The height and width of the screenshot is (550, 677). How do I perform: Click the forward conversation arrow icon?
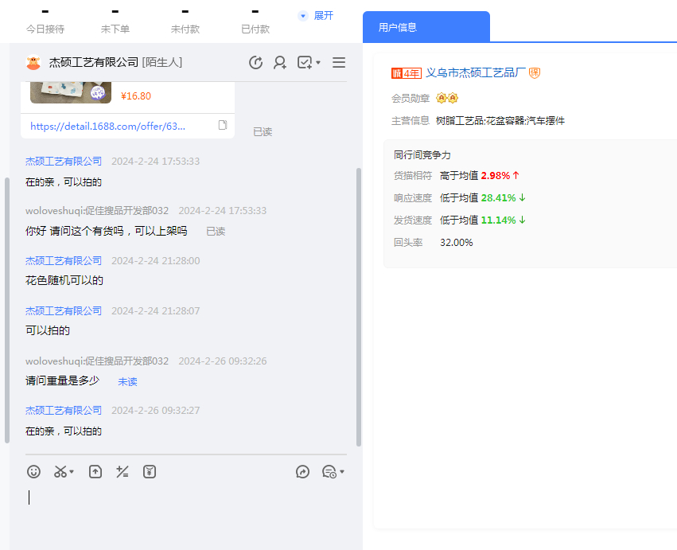pos(302,472)
